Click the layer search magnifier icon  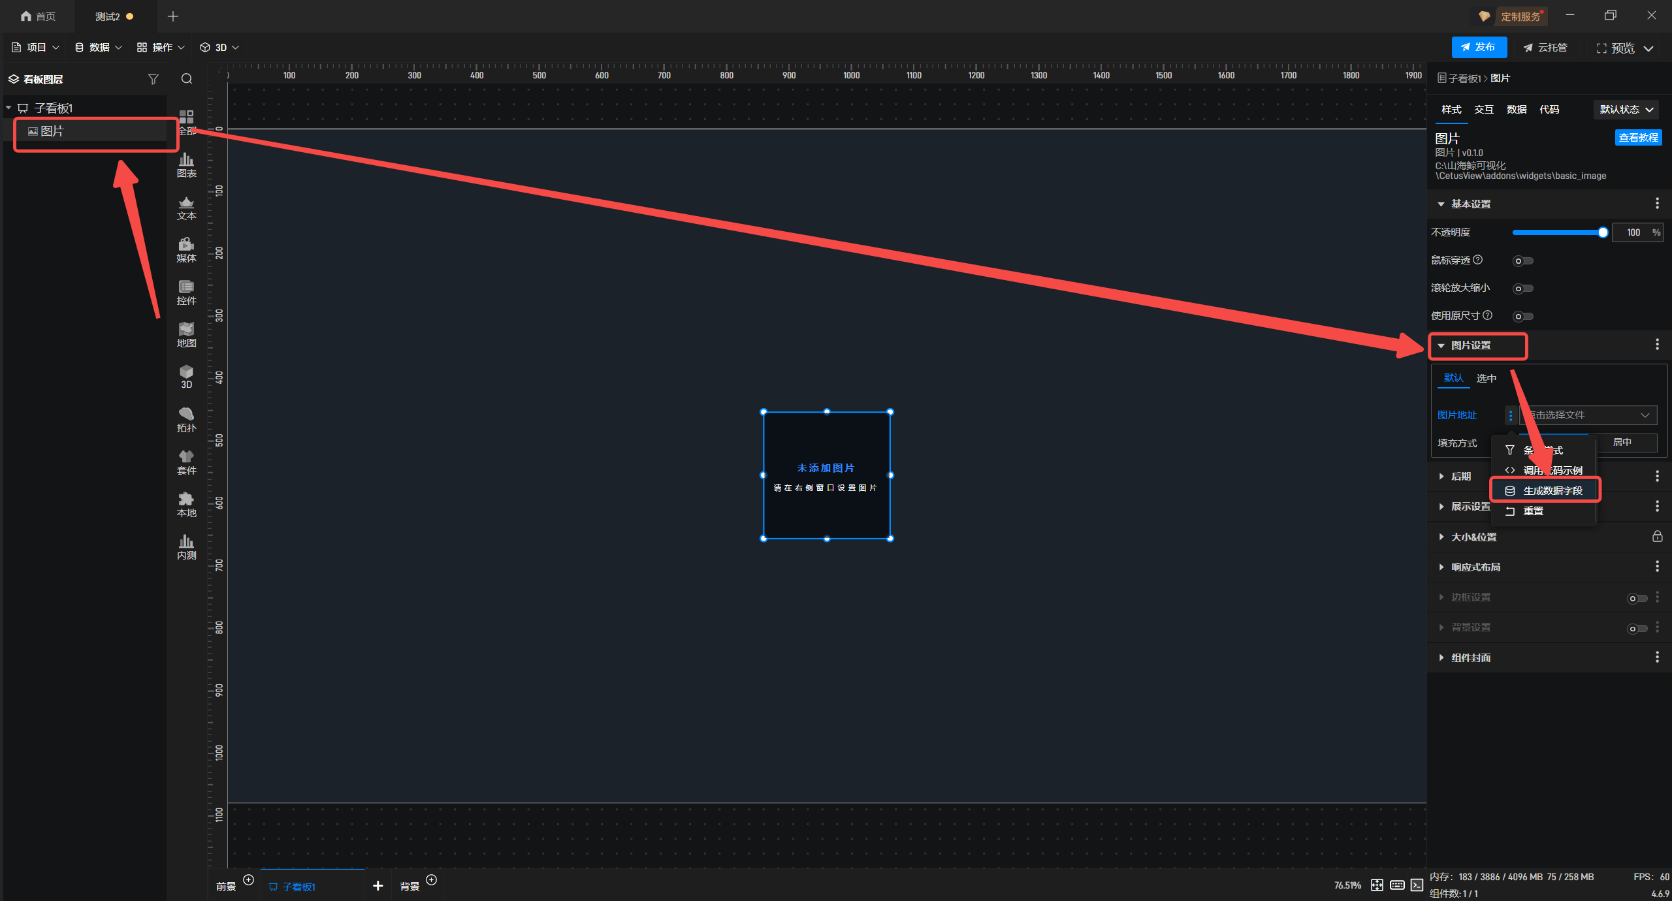click(x=187, y=79)
